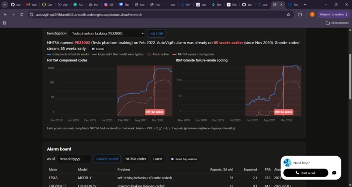Click the As of date input field
This screenshot has height=187, width=352.
[x=74, y=159]
